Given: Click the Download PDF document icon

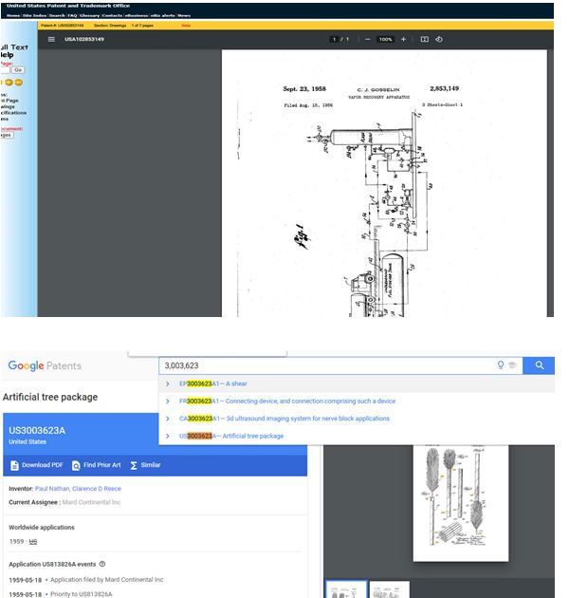Looking at the screenshot, I should [x=14, y=465].
